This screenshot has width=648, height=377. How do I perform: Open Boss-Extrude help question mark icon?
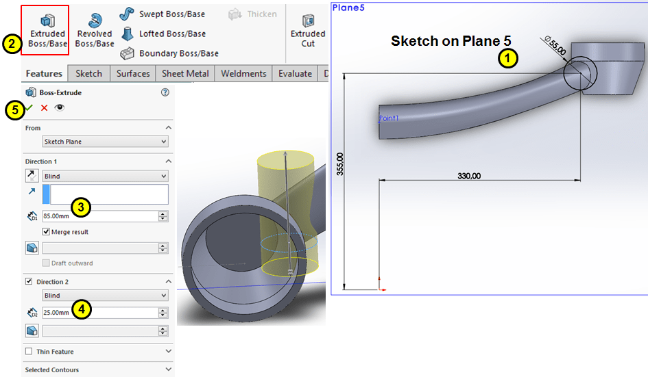pos(165,92)
